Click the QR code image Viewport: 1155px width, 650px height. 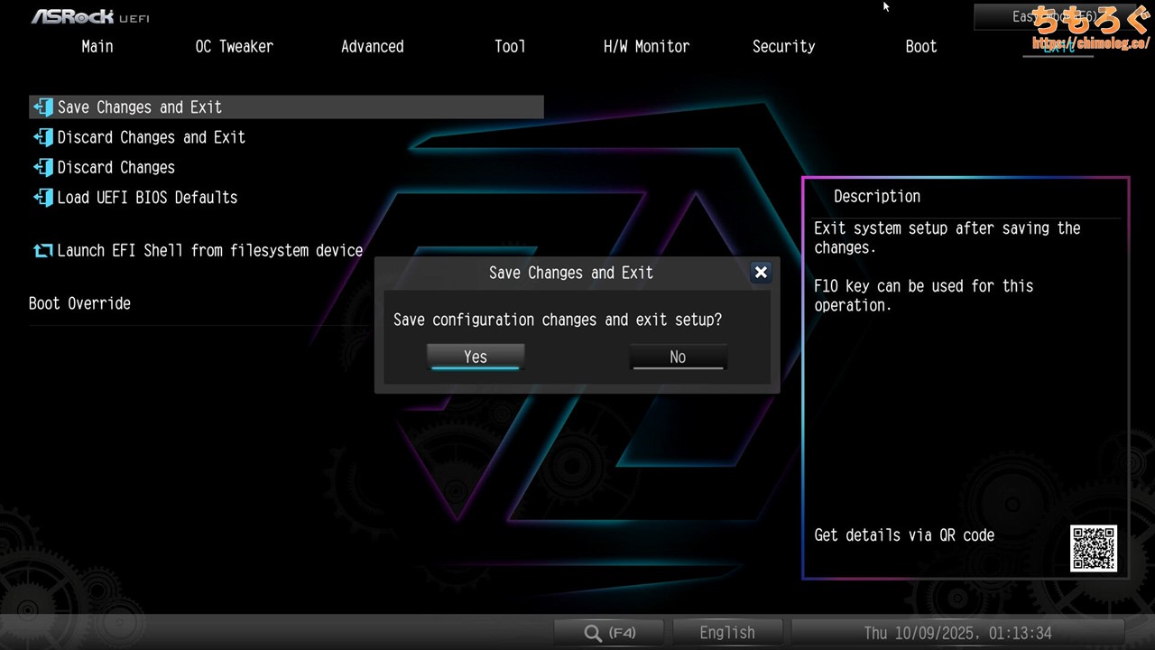point(1094,548)
